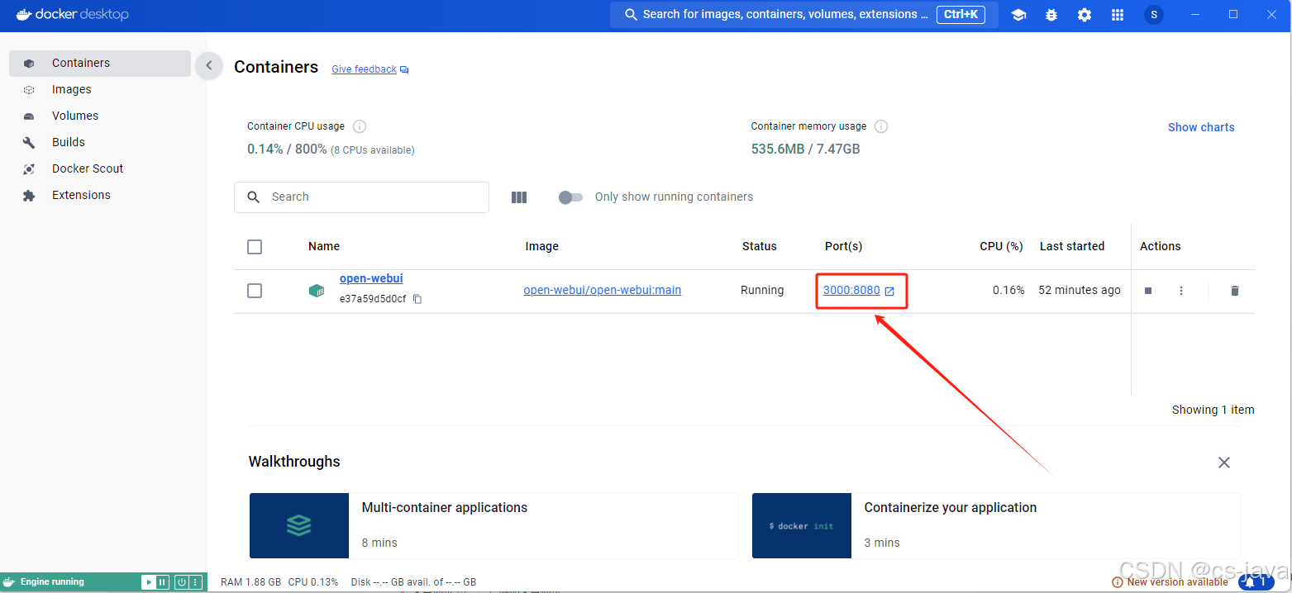This screenshot has width=1292, height=593.
Task: Check the select-all containers checkbox
Action: tap(255, 247)
